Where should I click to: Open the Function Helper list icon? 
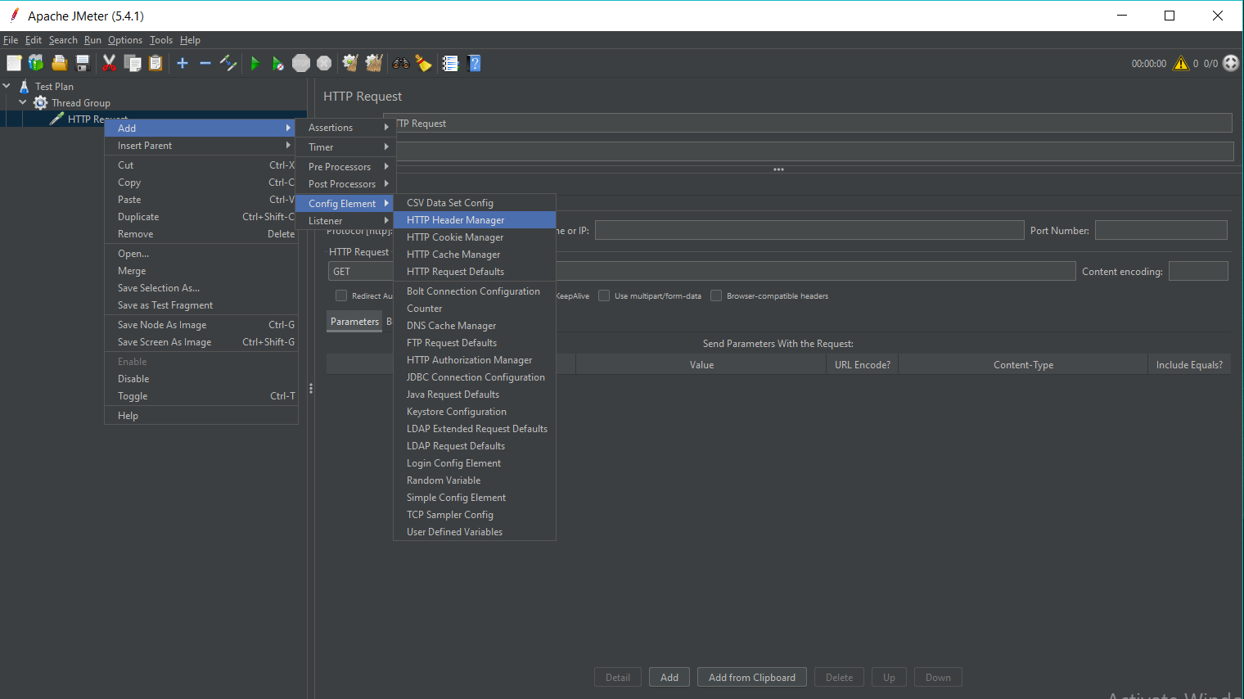(450, 63)
